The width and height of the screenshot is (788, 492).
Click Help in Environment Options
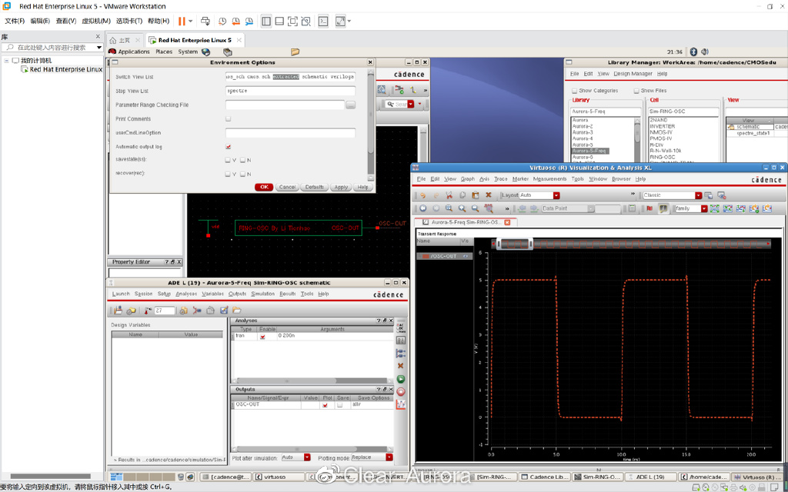(363, 187)
